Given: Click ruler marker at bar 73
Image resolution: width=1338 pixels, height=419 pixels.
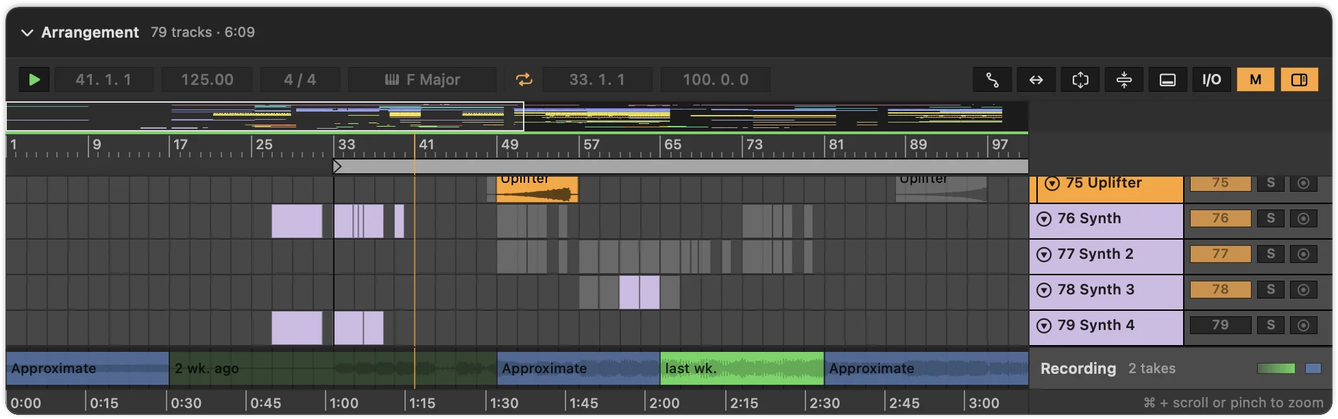Looking at the screenshot, I should point(754,145).
